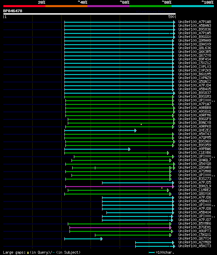Select the UniRef100_A7QPM5 hit name

(x=195, y=138)
